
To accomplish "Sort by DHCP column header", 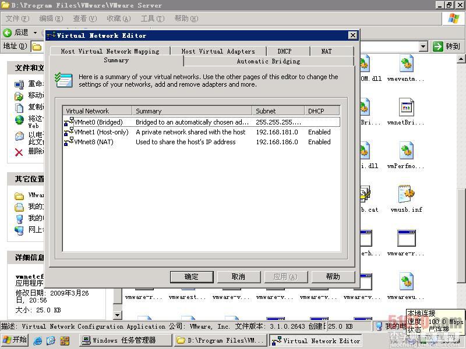I will (x=322, y=111).
